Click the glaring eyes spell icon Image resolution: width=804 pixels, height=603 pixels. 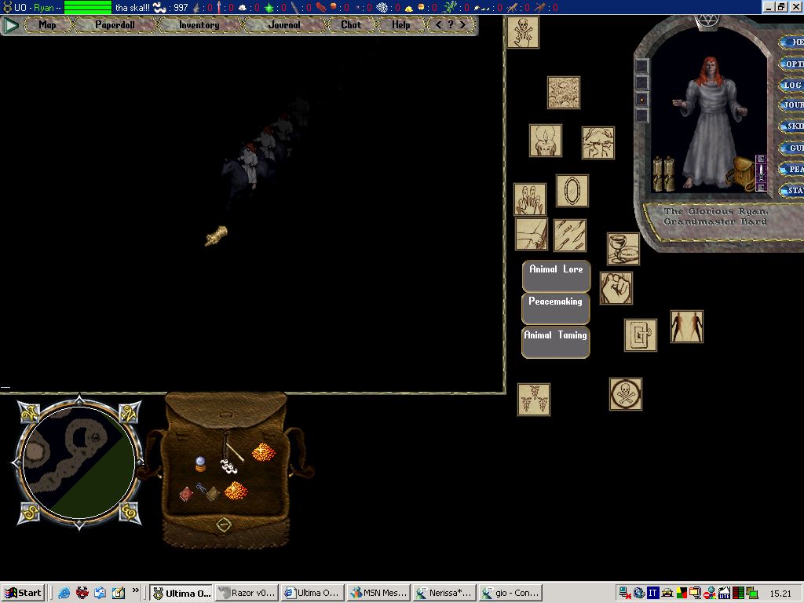click(x=598, y=143)
